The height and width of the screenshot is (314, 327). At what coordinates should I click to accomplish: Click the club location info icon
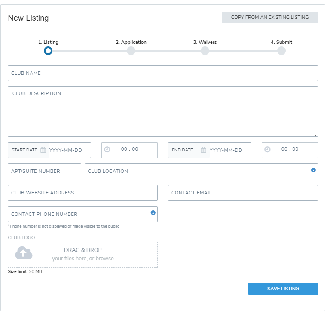[313, 170]
